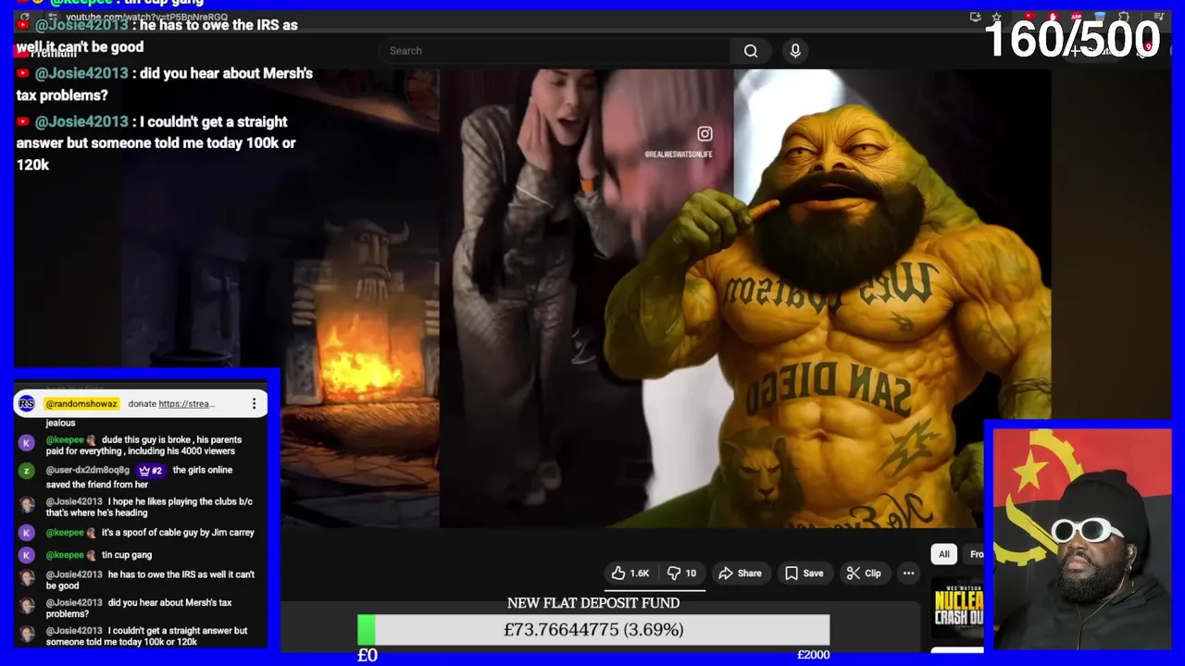This screenshot has height=666, width=1185.
Task: Click the @REALWESWATSONLIFE handle on the video
Action: (679, 154)
